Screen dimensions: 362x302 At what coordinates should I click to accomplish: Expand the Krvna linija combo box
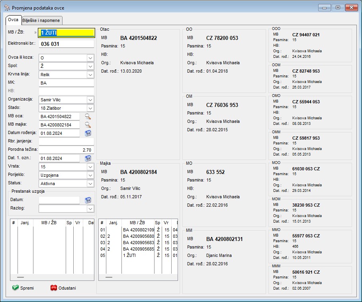point(90,75)
